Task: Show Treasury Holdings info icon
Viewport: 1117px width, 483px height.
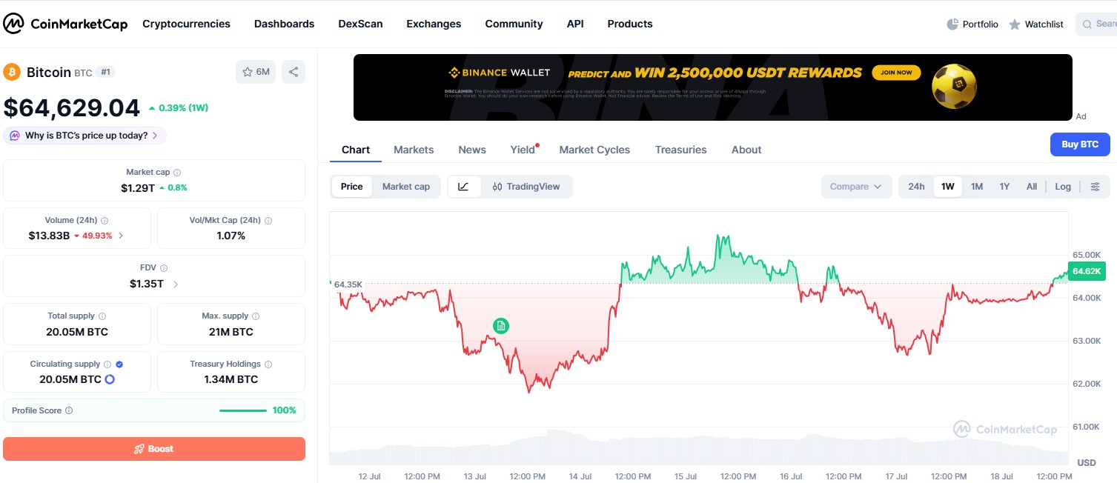Action: 268,364
